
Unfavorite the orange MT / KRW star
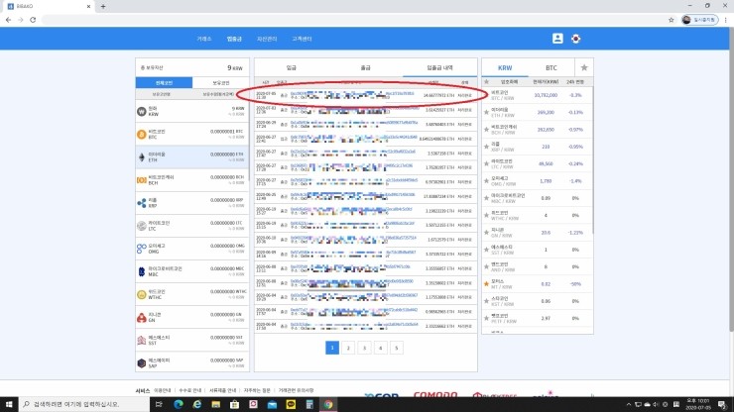point(486,284)
